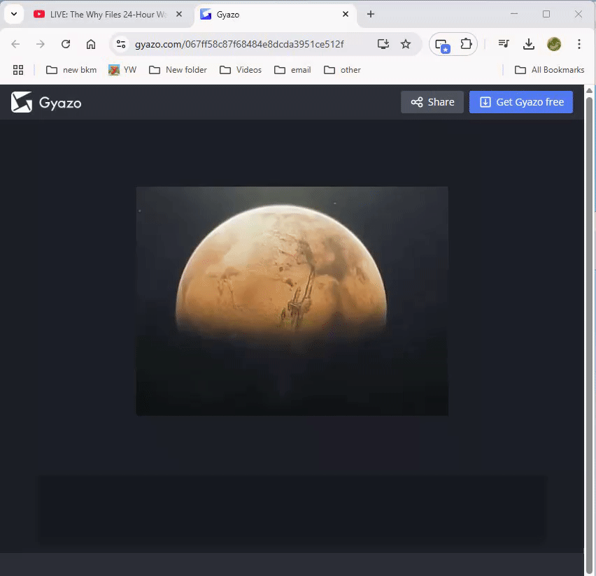Click the gyazo.com URL address field
The width and height of the screenshot is (596, 576).
coord(239,44)
